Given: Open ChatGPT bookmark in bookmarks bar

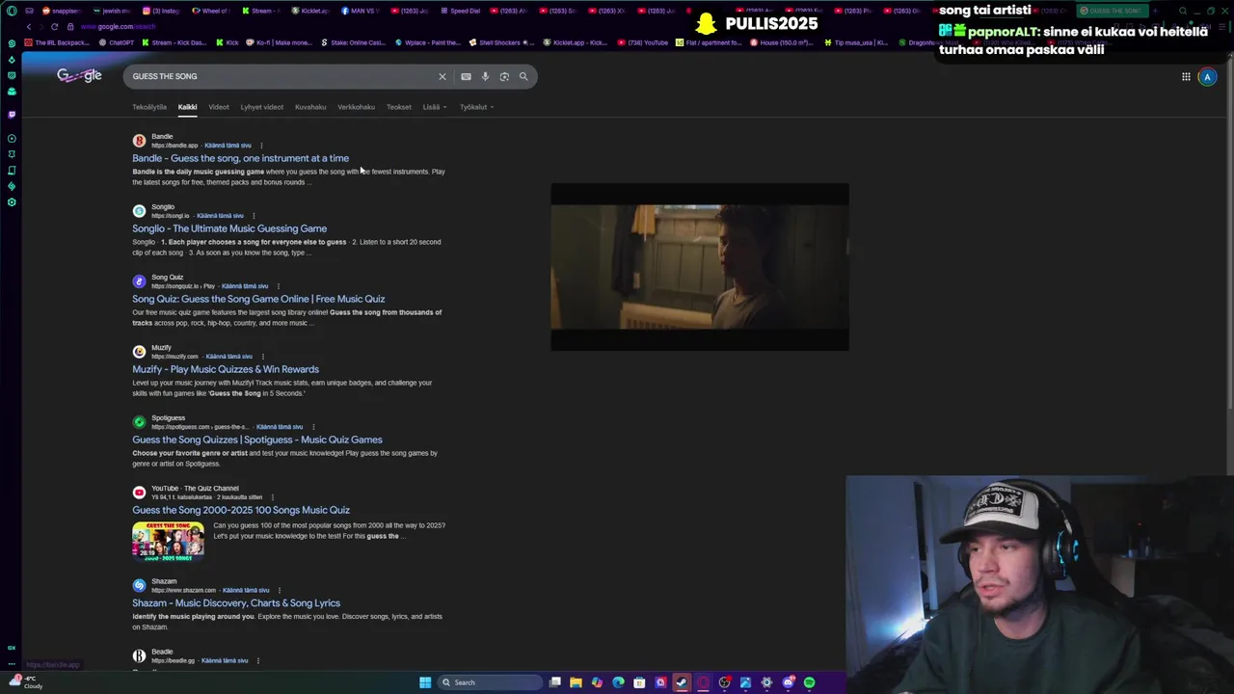Looking at the screenshot, I should point(117,42).
